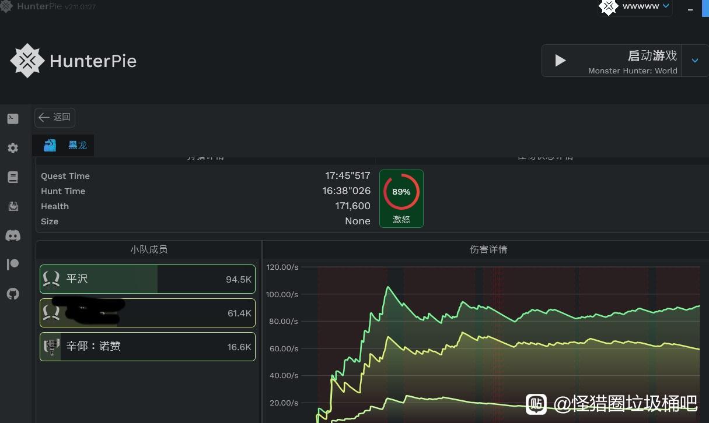Click the 80.00/s axis label
Screen dimensions: 709x423
point(284,322)
